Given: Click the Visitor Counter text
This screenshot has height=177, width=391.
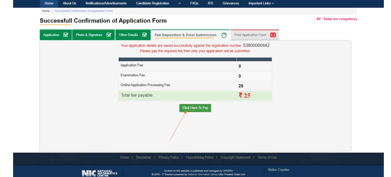Looking at the screenshot, I should tap(279, 170).
